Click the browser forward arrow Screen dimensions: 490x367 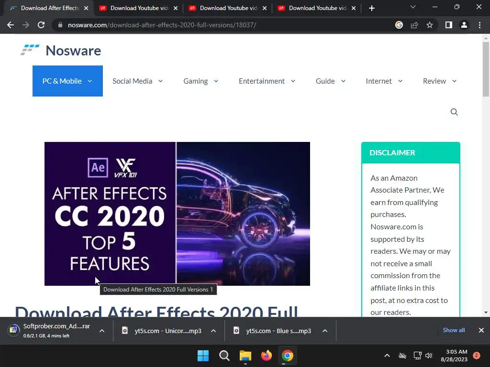tap(26, 25)
